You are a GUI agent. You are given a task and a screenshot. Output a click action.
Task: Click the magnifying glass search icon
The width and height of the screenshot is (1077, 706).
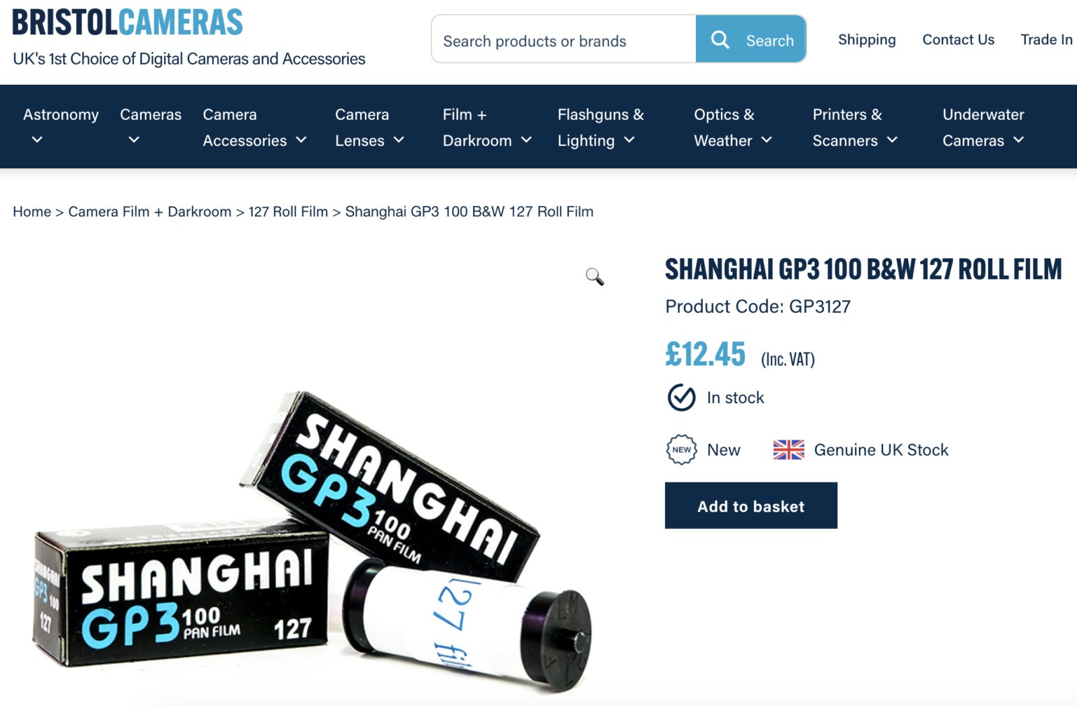pyautogui.click(x=720, y=40)
